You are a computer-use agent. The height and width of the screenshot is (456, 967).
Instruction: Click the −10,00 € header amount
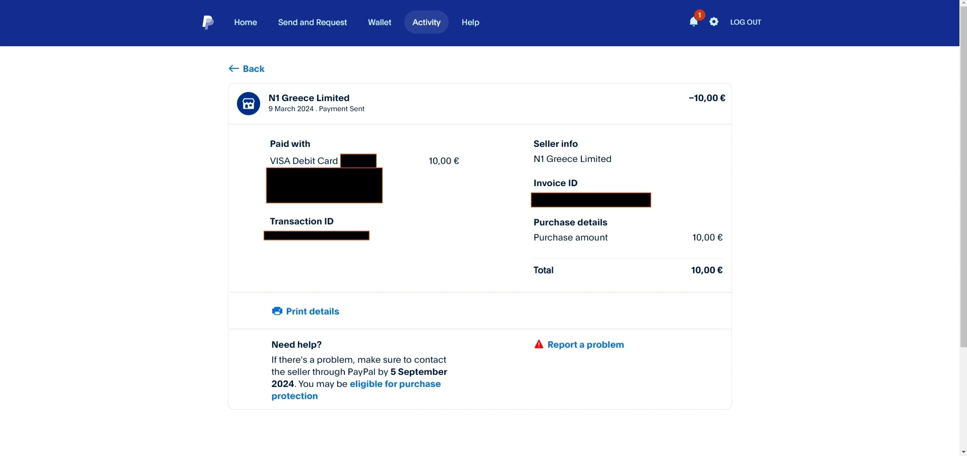707,98
